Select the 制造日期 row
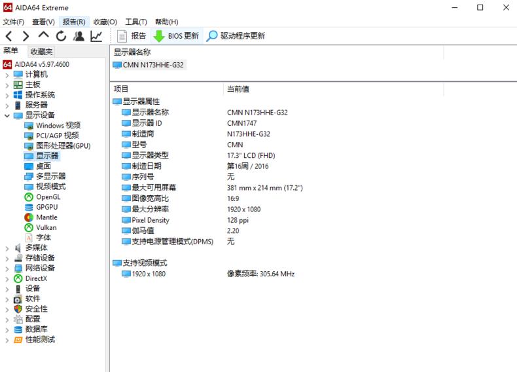The height and width of the screenshot is (372, 517). click(195, 166)
